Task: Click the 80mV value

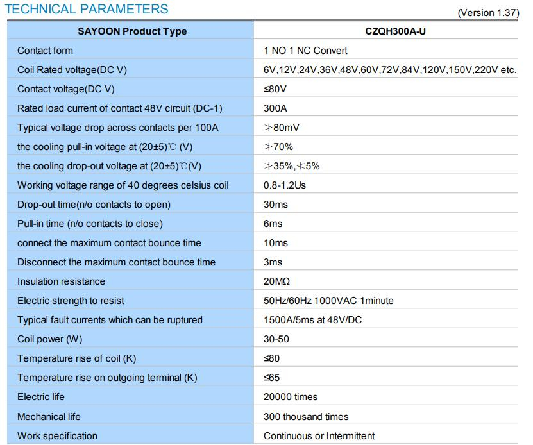Action: click(282, 128)
